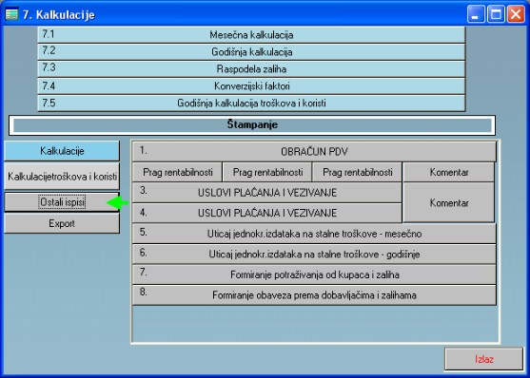
Task: Open report 3. USLOVI PLAĆANJA I VEZIVANJE
Action: (x=266, y=193)
